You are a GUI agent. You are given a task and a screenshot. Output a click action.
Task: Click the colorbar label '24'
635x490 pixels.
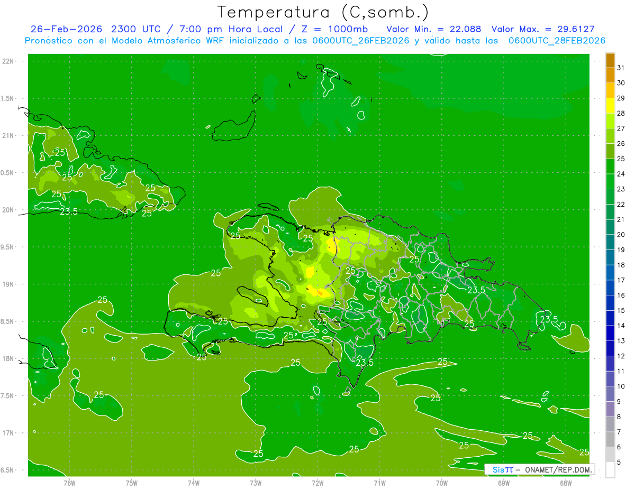click(x=621, y=174)
